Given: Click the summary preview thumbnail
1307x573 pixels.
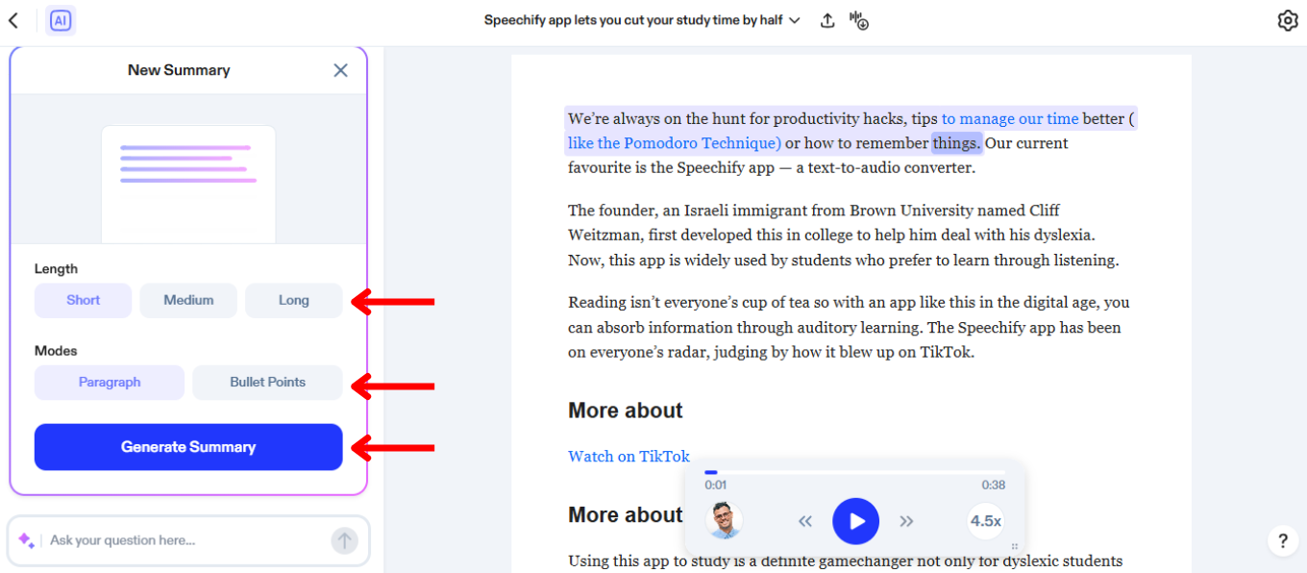Looking at the screenshot, I should click(188, 184).
